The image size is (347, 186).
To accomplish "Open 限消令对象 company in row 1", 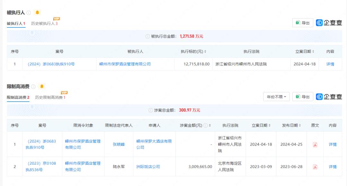I will pyautogui.click(x=83, y=144).
